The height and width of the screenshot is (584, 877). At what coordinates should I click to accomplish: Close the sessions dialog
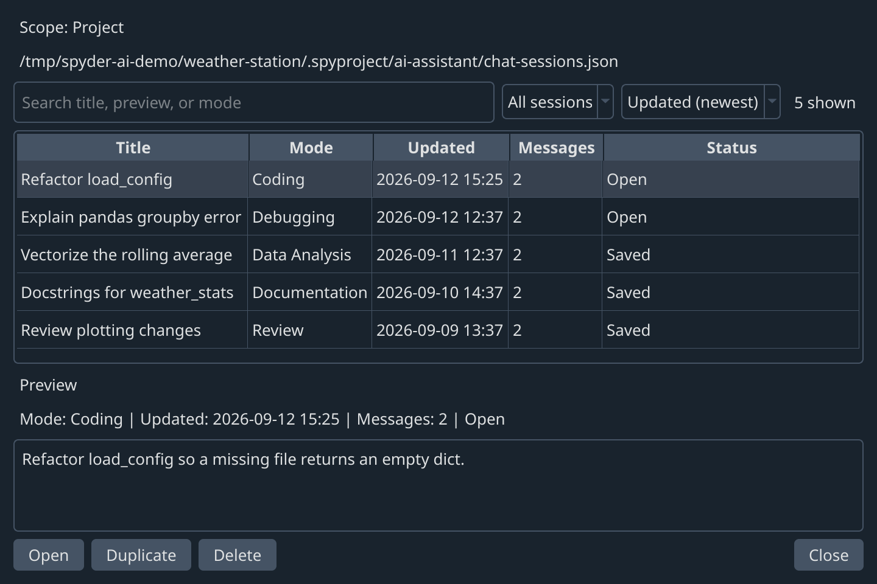828,555
